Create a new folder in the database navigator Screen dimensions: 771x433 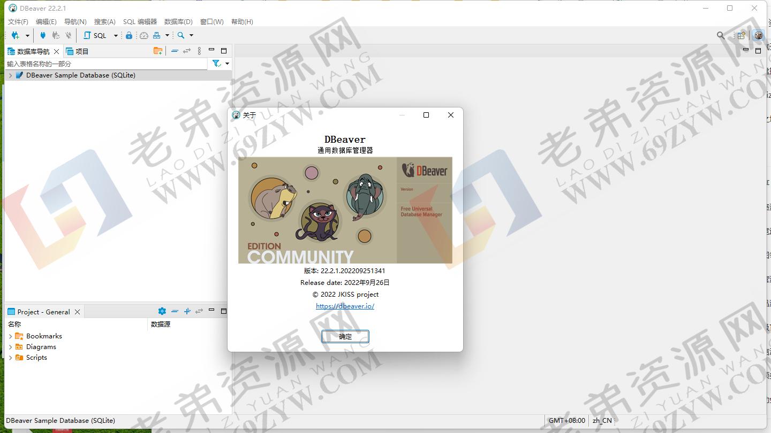coord(158,51)
